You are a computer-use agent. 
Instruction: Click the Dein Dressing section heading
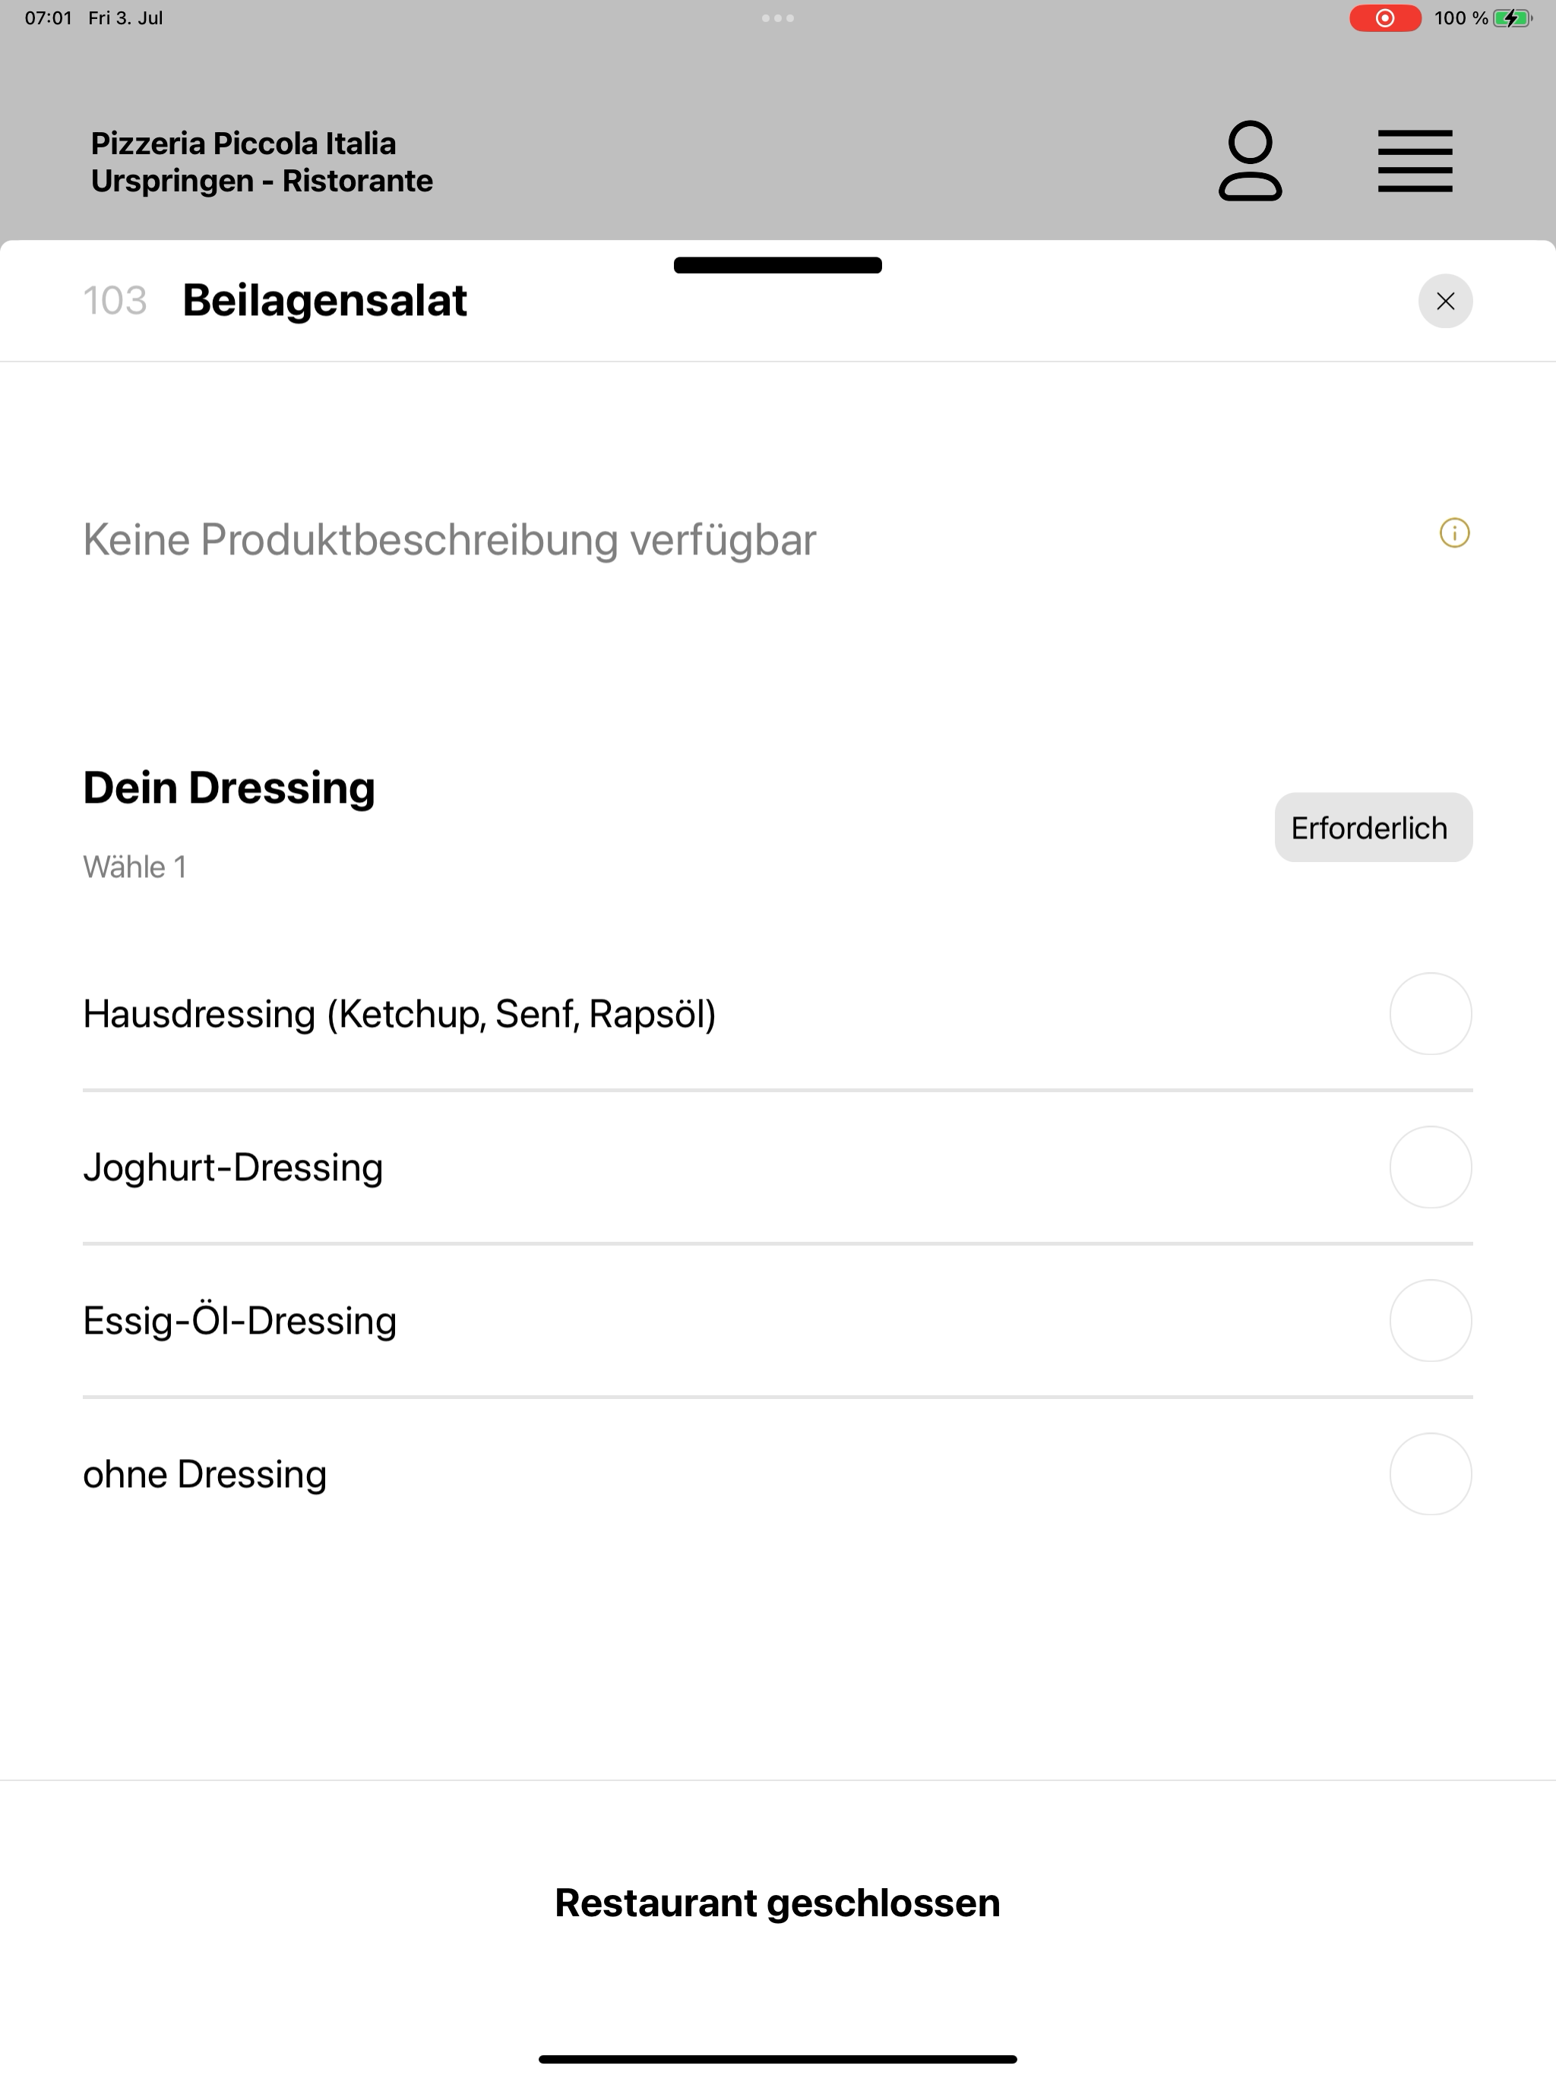coord(229,788)
